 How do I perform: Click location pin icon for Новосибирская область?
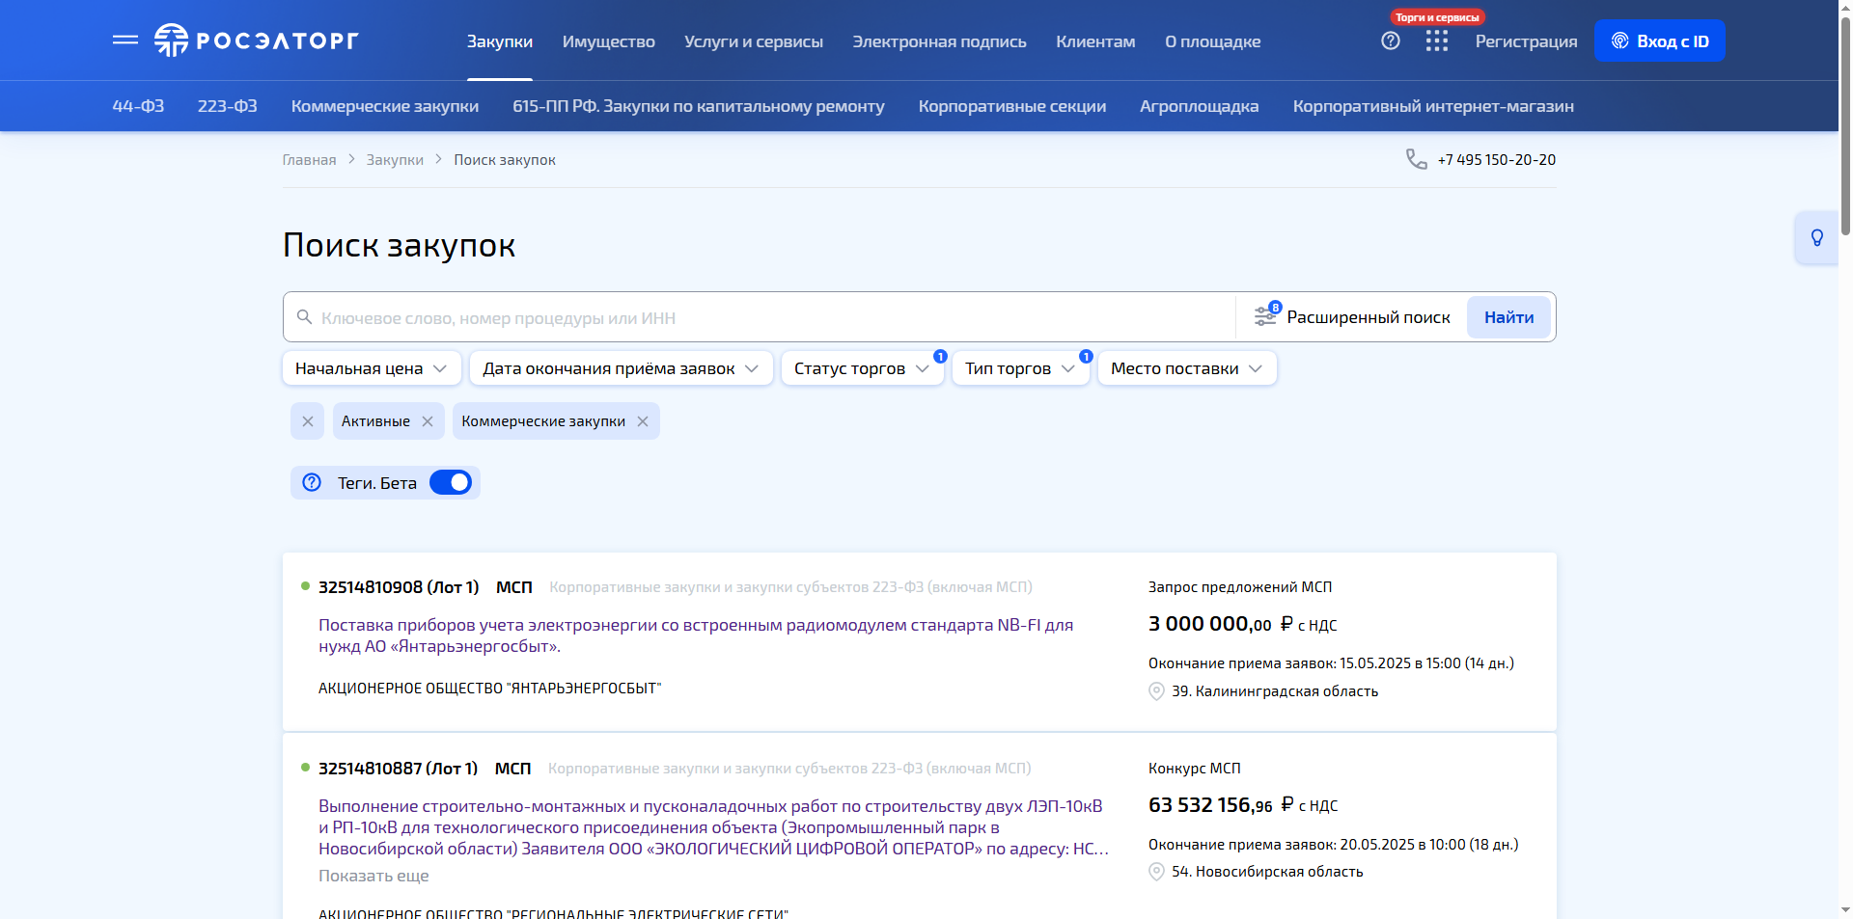pyautogui.click(x=1156, y=872)
